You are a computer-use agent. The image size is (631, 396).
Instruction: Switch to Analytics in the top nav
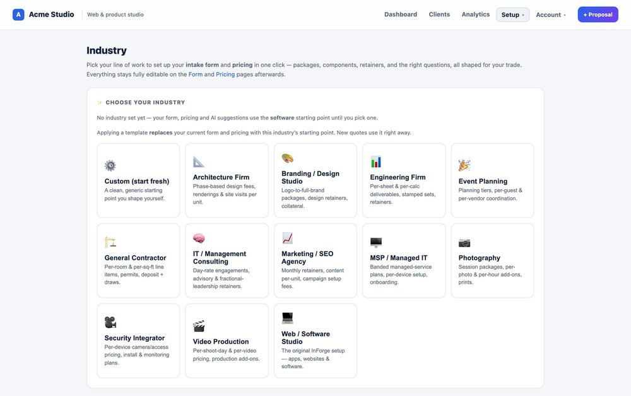pyautogui.click(x=475, y=15)
